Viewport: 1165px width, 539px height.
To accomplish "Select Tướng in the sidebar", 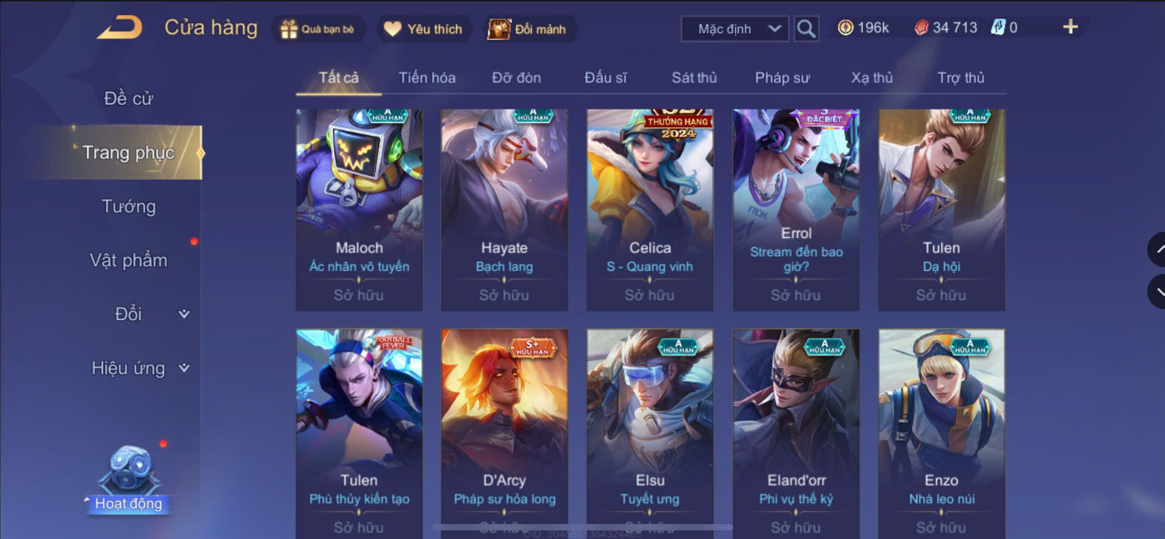I will coord(128,207).
